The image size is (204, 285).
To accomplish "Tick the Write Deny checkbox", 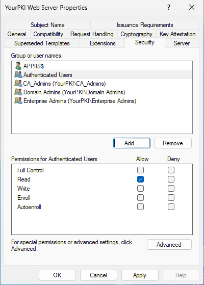I will click(171, 189).
